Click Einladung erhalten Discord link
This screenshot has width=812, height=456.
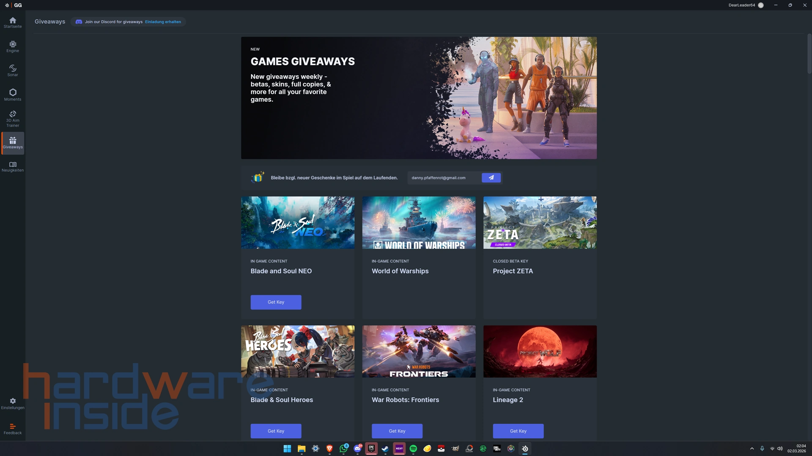[x=163, y=22]
